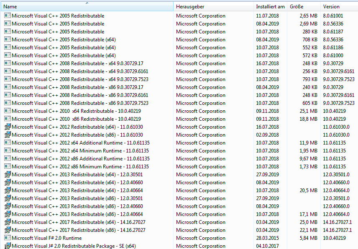This screenshot has width=358, height=249.
Task: Click the icon beside Visual C++ 2005 Redistributable (x64)
Action: point(7,40)
